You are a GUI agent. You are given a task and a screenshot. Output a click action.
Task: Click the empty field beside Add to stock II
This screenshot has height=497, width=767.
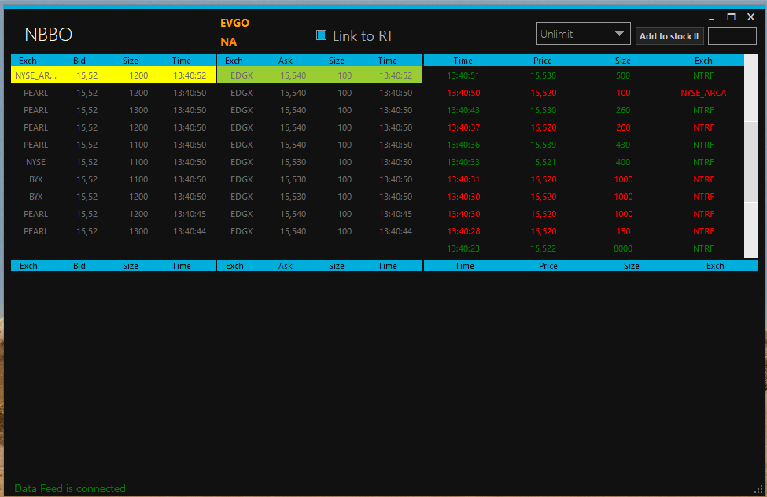[732, 36]
